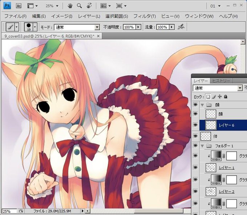Launch Adobe Bridge with Br icon
The image size is (247, 215).
pos(19,6)
